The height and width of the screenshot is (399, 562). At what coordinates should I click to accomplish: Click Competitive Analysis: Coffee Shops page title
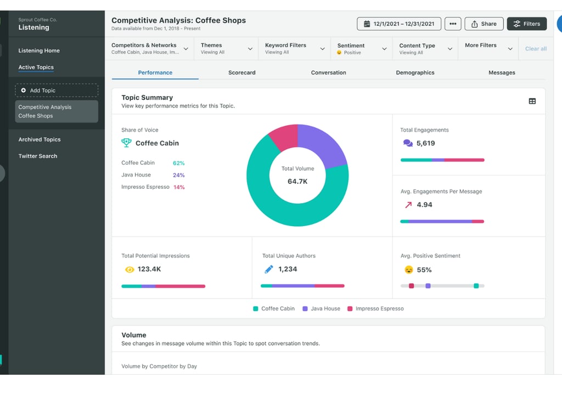pos(178,20)
